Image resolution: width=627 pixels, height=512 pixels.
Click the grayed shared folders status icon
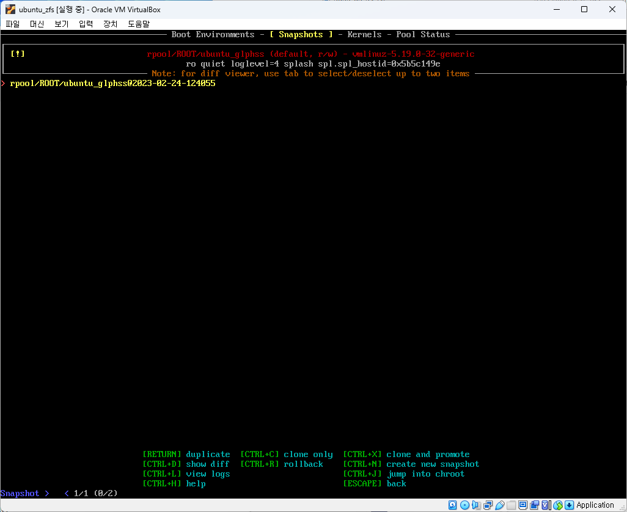pyautogui.click(x=511, y=505)
